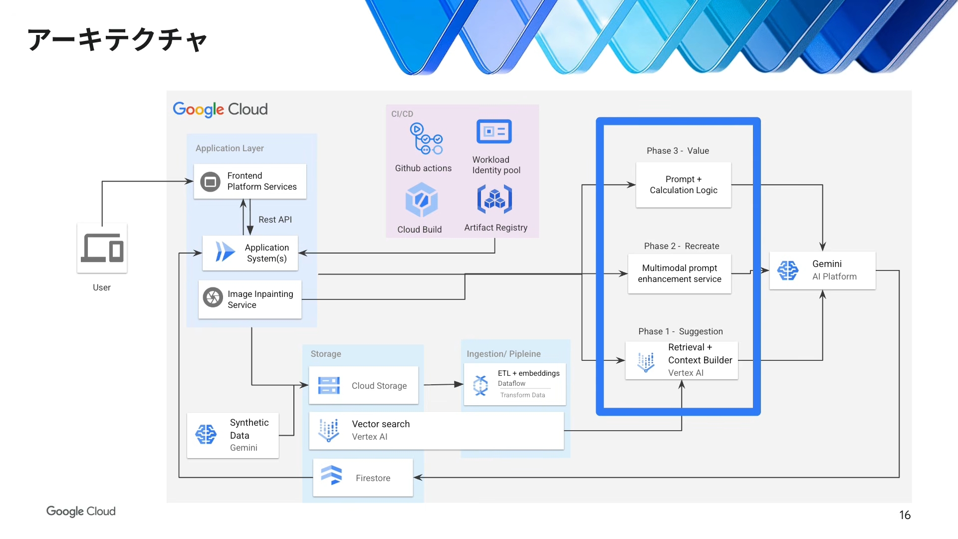Click the Artifact Registry icon

(494, 199)
